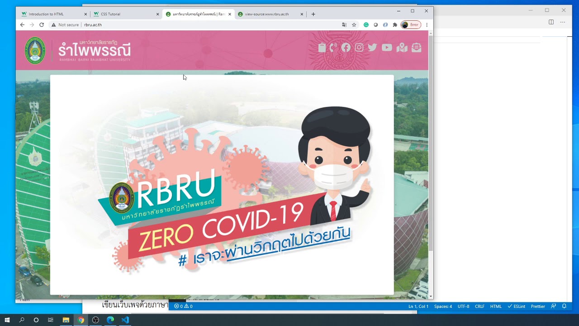Click the VS Code errors and warnings counter
This screenshot has width=579, height=326.
(183, 307)
